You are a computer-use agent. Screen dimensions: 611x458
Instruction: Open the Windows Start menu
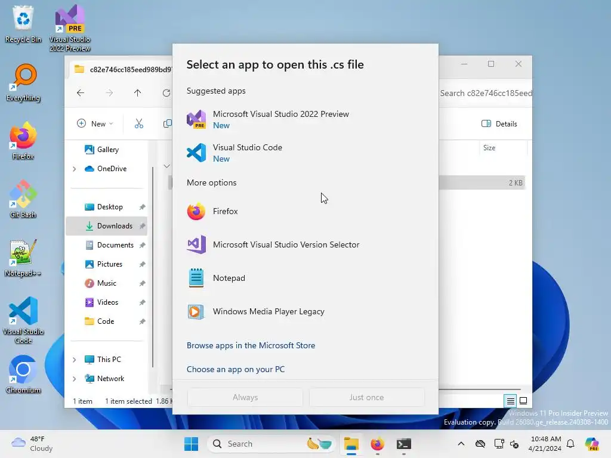(x=191, y=444)
